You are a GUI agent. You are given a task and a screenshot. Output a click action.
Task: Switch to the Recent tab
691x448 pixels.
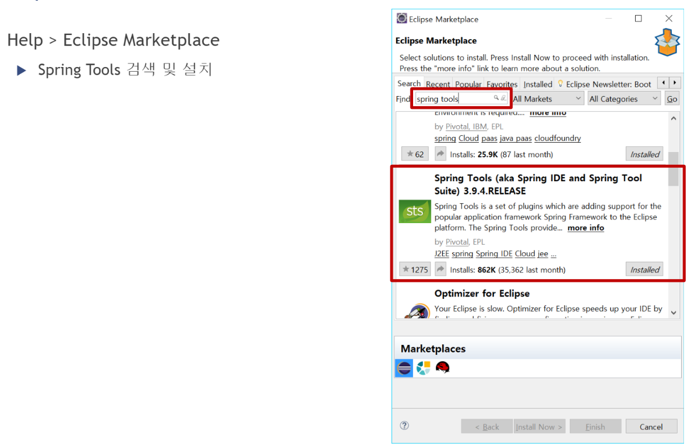[438, 84]
